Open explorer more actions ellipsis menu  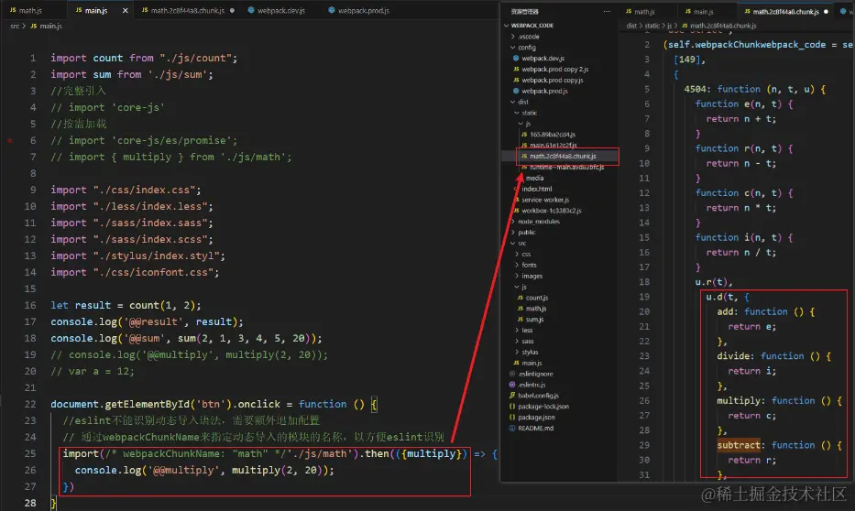click(x=607, y=11)
